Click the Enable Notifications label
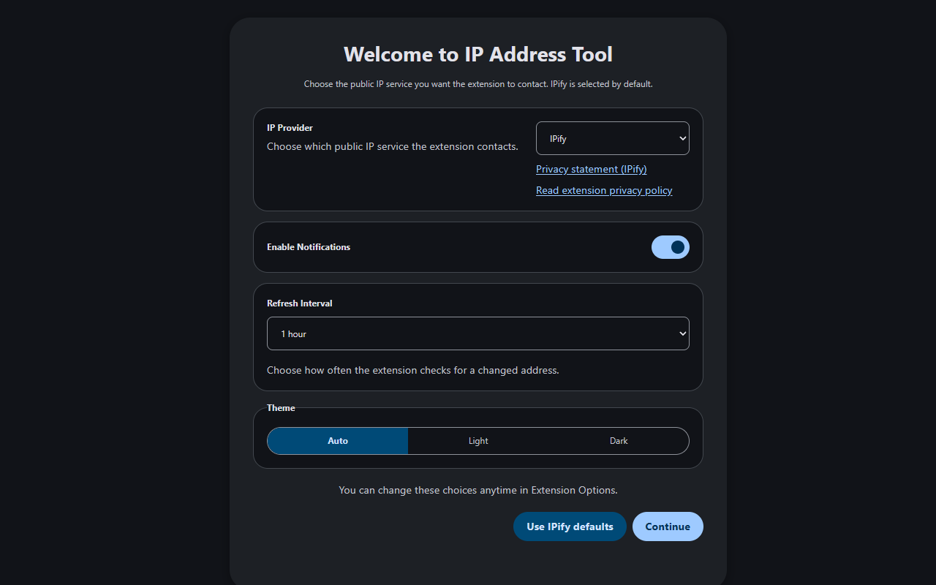This screenshot has height=585, width=936. click(x=309, y=247)
